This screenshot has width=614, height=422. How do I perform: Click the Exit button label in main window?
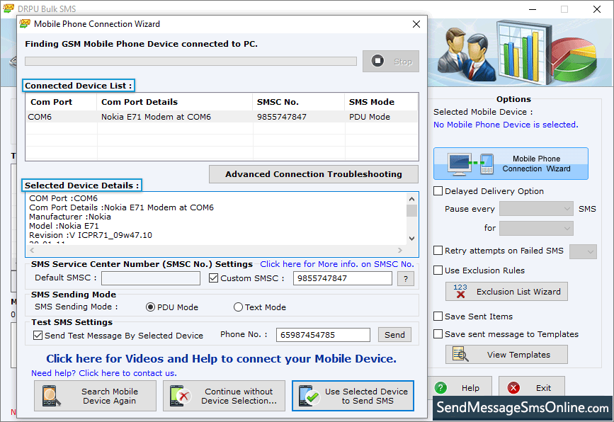point(543,387)
